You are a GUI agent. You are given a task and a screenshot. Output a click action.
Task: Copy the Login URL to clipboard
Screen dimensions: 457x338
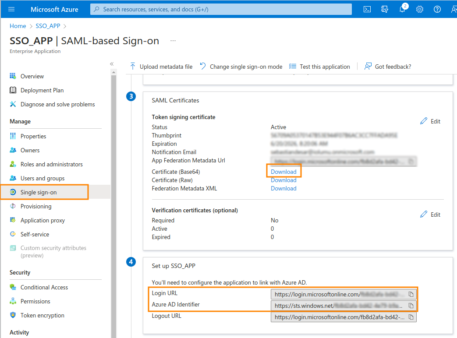(411, 294)
